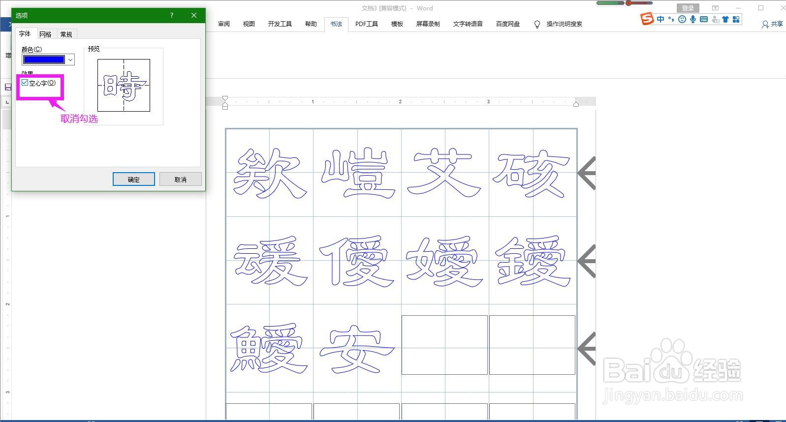Click the save icon in Word toolbar
The height and width of the screenshot is (422, 786).
(7, 87)
